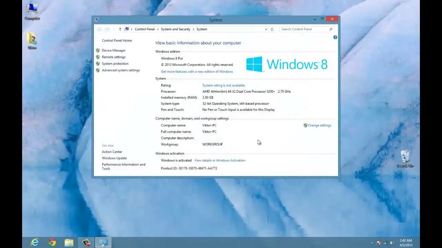Open Get more features with a new edition
The height and width of the screenshot is (248, 442).
(x=197, y=71)
